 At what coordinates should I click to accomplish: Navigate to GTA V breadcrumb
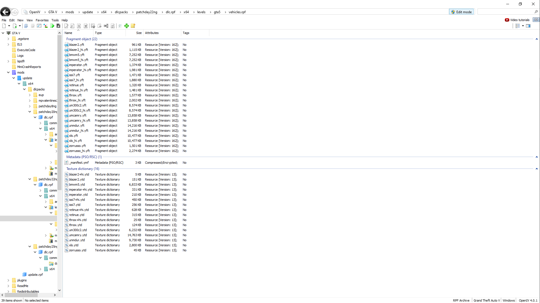coord(53,12)
